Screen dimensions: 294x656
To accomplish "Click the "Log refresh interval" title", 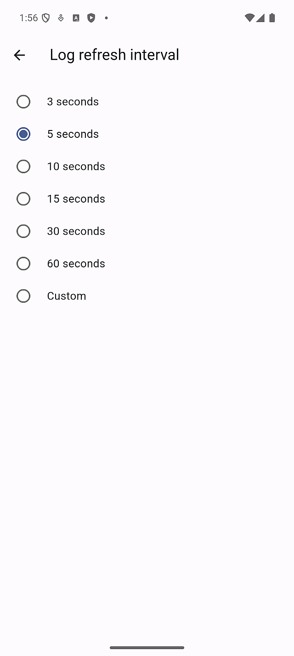I will 114,55.
